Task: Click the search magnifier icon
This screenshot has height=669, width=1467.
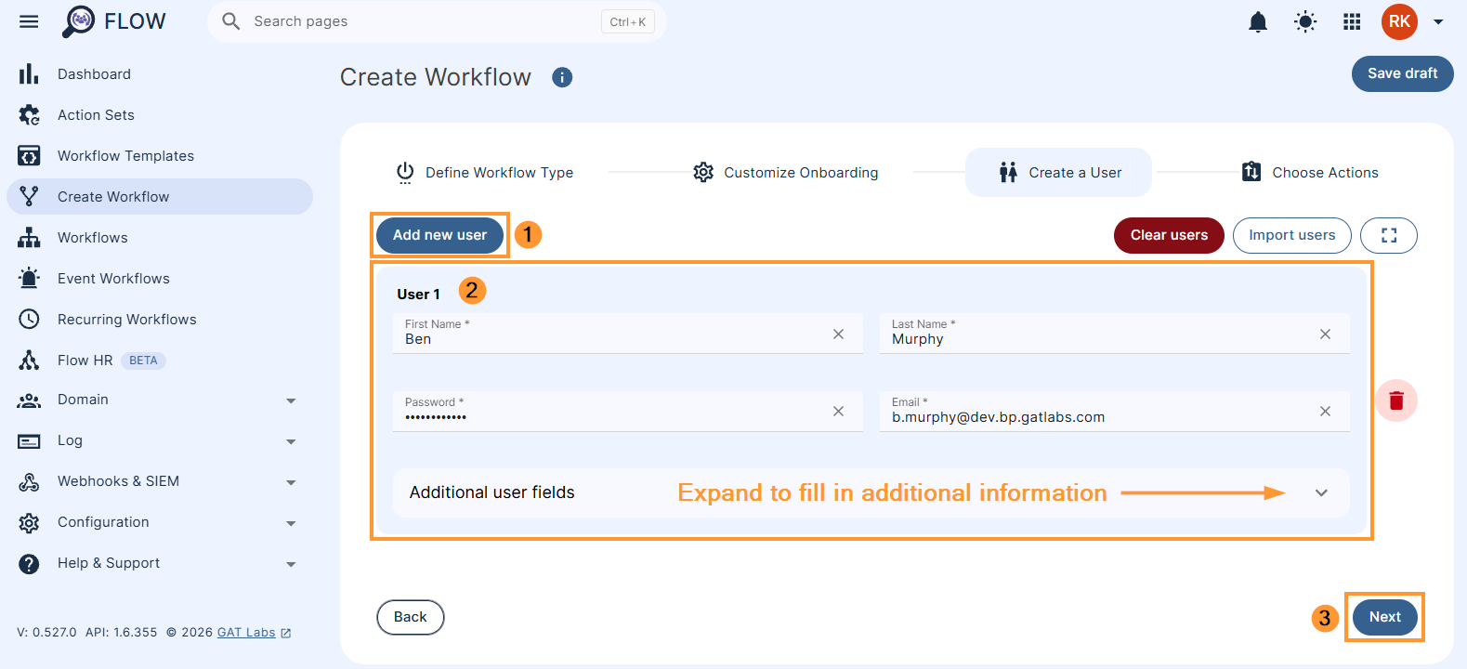Action: pyautogui.click(x=231, y=21)
